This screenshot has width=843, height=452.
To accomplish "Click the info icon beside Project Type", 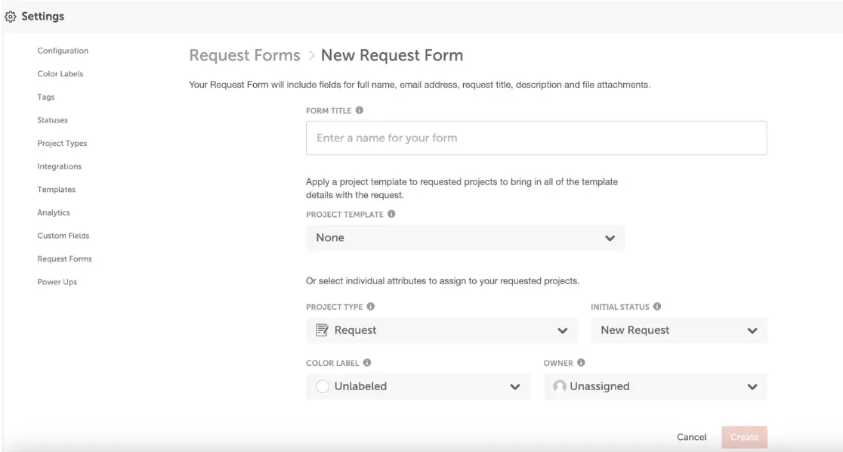I will tap(371, 307).
